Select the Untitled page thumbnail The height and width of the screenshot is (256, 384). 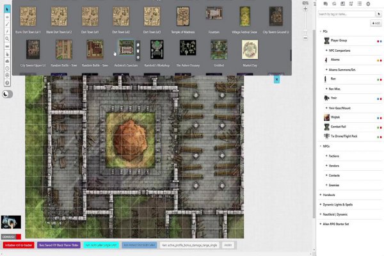219,50
